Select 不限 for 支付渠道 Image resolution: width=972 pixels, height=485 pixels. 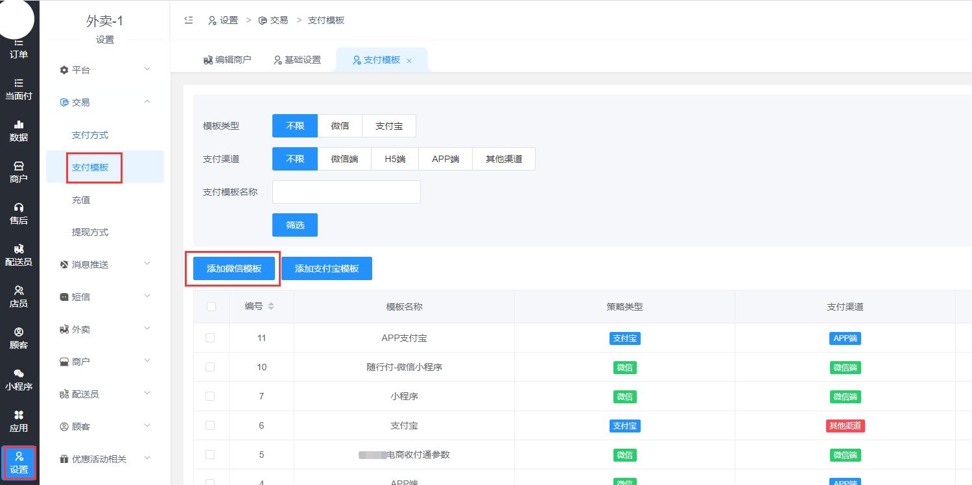point(295,159)
